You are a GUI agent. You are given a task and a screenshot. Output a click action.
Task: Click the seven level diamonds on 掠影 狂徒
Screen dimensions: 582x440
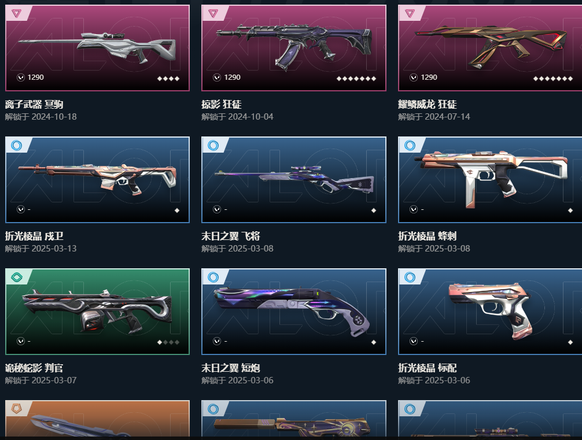[356, 78]
